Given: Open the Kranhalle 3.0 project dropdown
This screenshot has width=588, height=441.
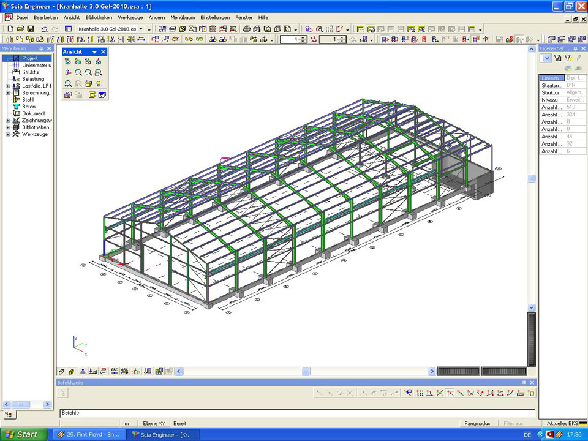Looking at the screenshot, I should click(x=141, y=29).
